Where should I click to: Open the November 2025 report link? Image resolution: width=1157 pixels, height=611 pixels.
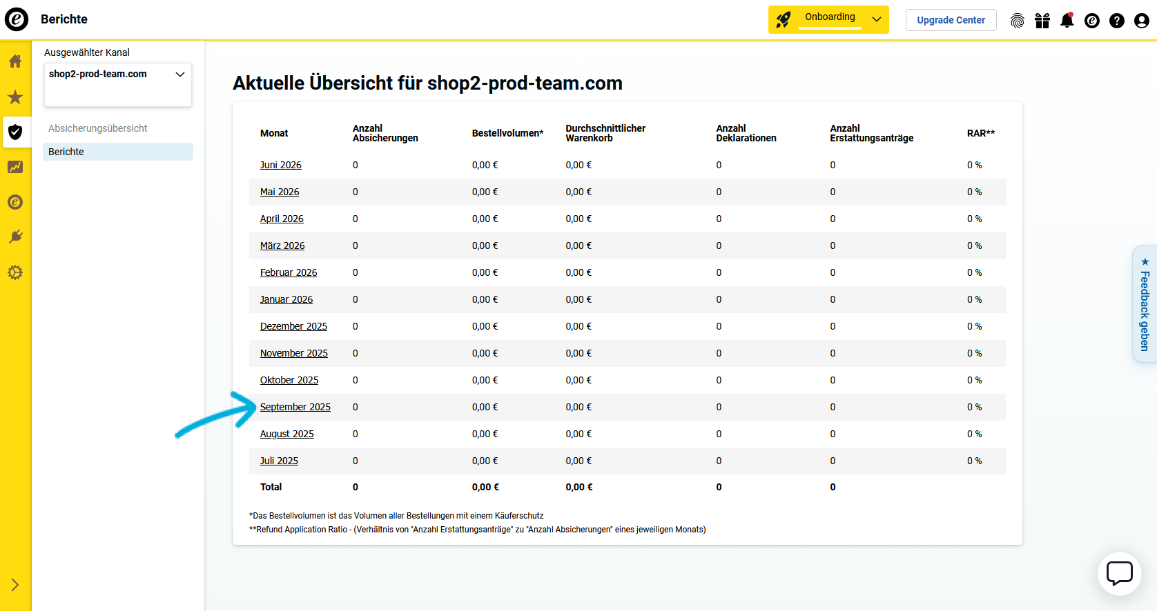point(294,353)
